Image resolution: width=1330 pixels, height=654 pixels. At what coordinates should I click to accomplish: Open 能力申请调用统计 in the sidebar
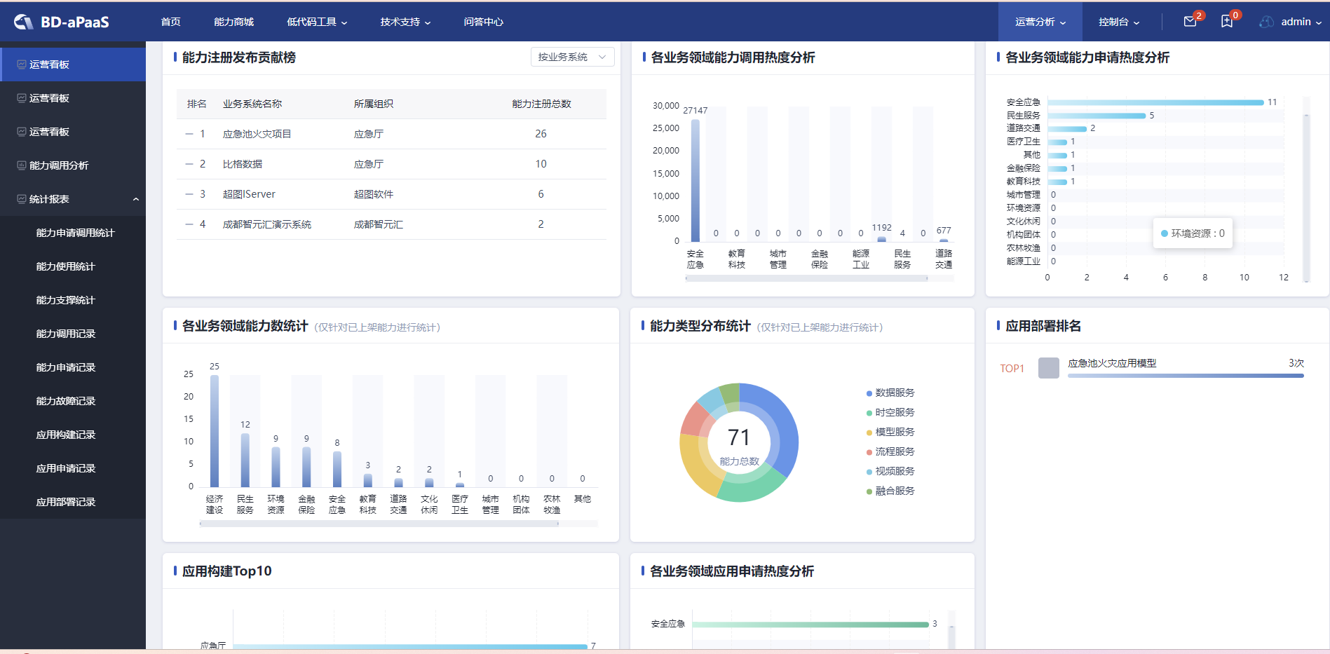tap(73, 233)
